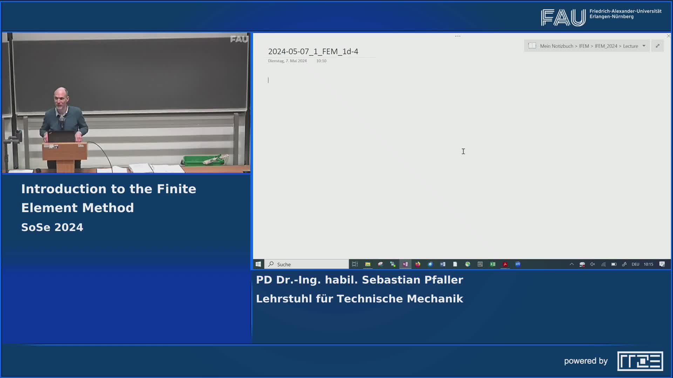
Task: Switch keyboard language from DEU indicator
Action: [x=635, y=264]
